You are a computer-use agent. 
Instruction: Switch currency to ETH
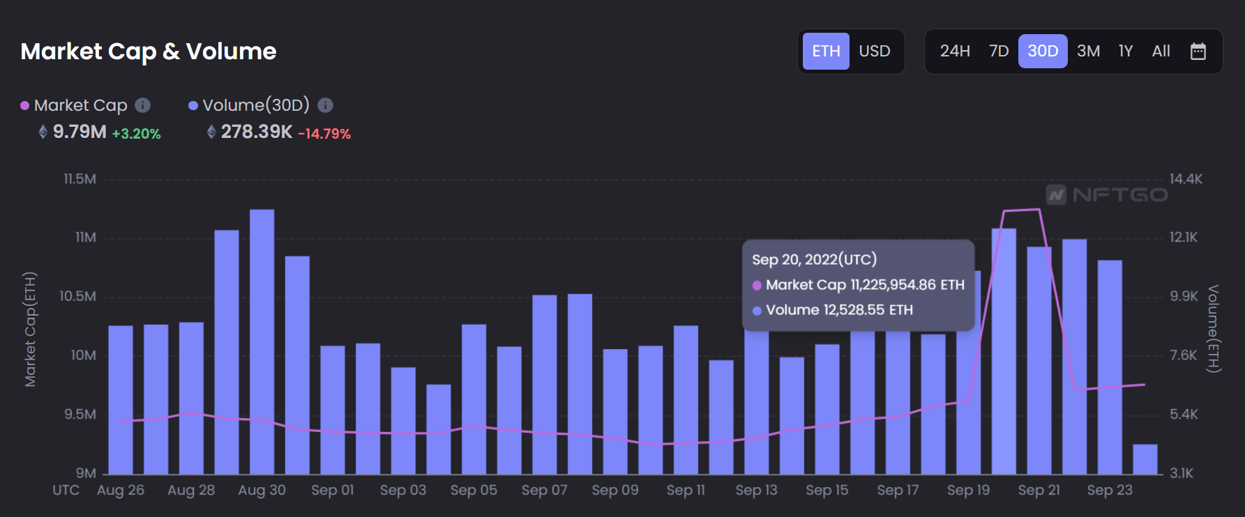826,51
